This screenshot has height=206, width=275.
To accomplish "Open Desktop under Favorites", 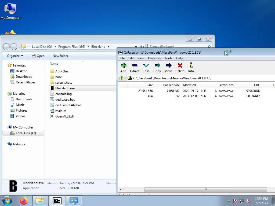I will point(21,71).
